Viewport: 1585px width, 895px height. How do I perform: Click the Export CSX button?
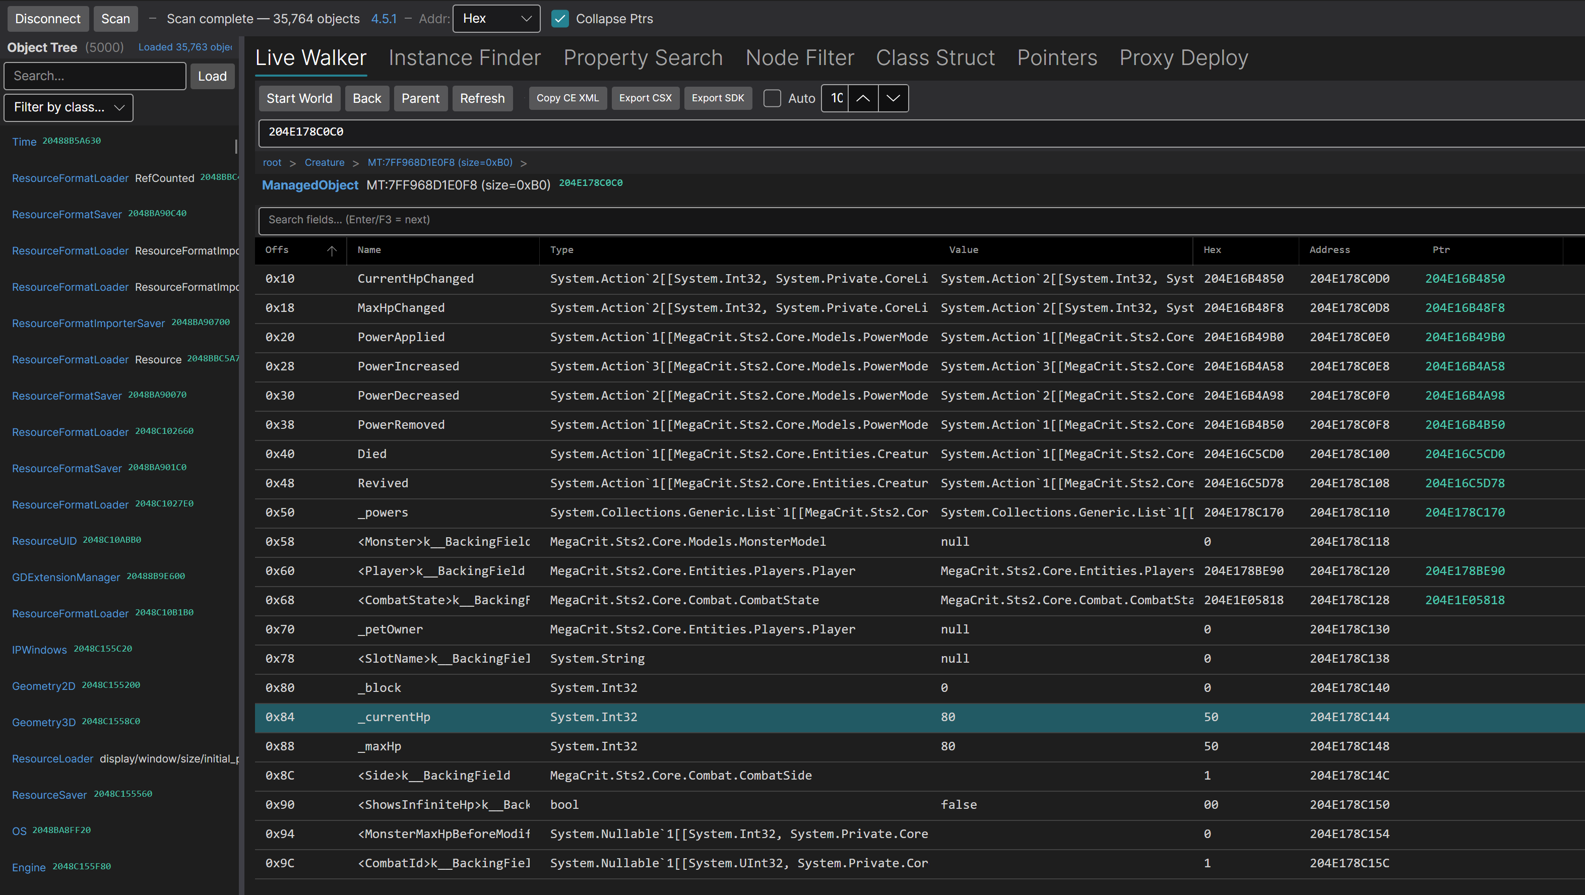[x=645, y=98]
